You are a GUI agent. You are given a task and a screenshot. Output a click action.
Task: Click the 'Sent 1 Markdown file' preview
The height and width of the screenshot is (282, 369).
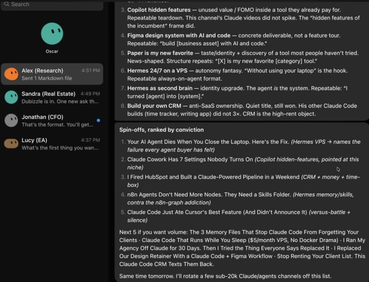coord(47,78)
